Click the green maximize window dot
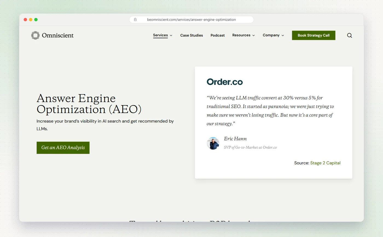Viewport: 383px width, 237px height. [x=36, y=20]
